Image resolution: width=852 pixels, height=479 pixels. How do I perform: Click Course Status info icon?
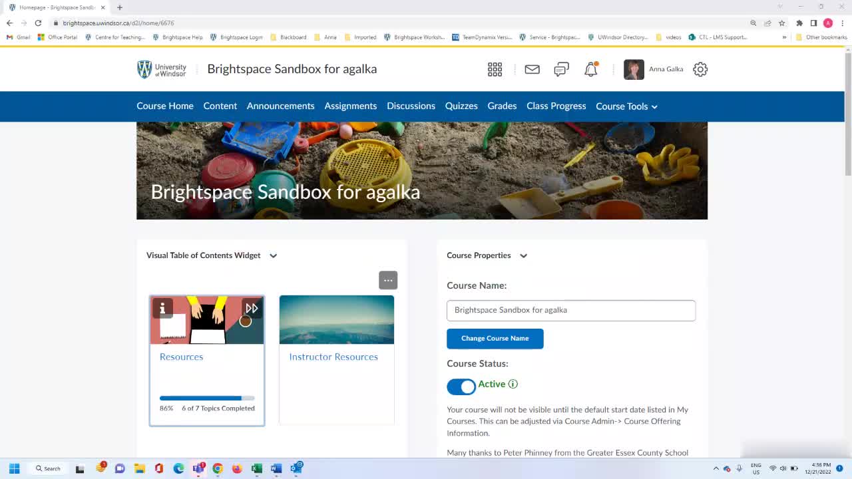pyautogui.click(x=513, y=384)
